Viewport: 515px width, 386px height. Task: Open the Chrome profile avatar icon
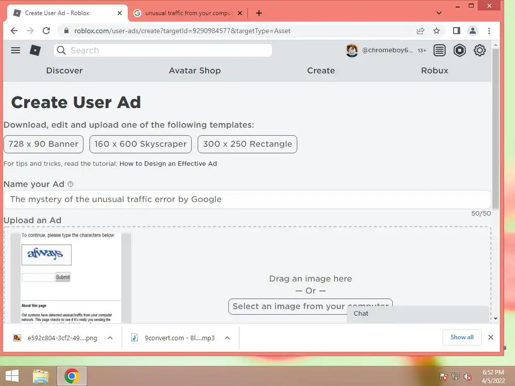click(x=473, y=31)
